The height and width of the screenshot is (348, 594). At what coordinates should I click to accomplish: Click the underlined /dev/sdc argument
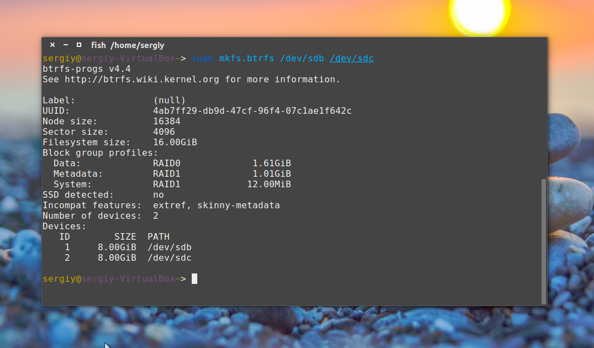(351, 59)
